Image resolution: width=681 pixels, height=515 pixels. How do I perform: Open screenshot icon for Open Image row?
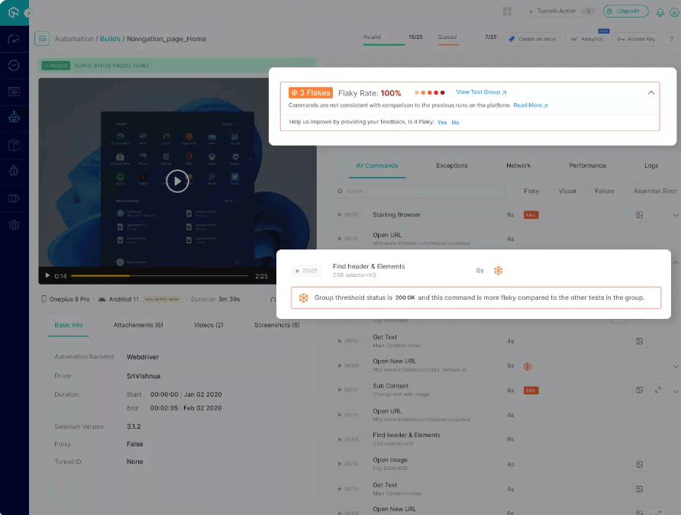[639, 465]
